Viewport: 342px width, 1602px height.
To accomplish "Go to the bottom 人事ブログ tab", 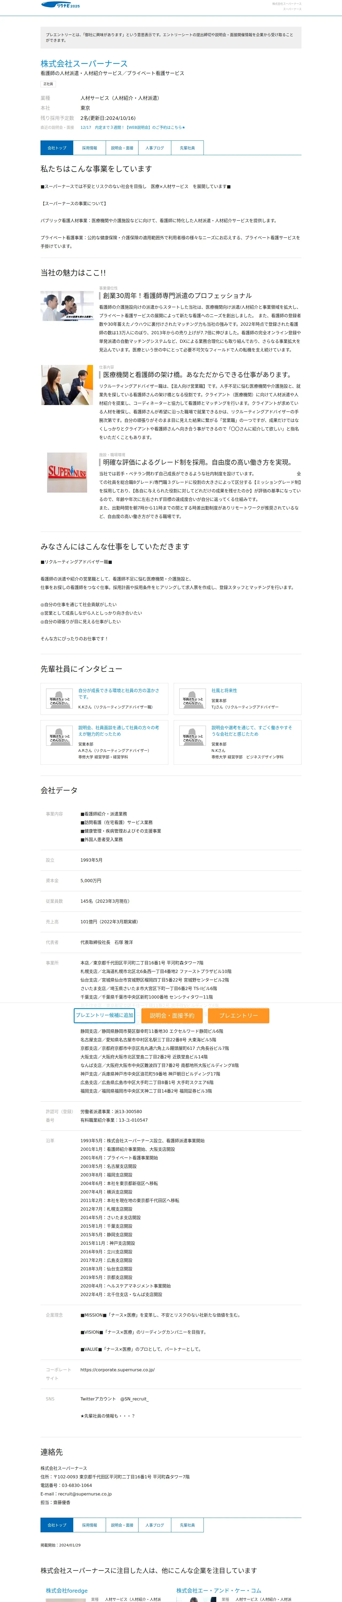I will click(x=154, y=1525).
